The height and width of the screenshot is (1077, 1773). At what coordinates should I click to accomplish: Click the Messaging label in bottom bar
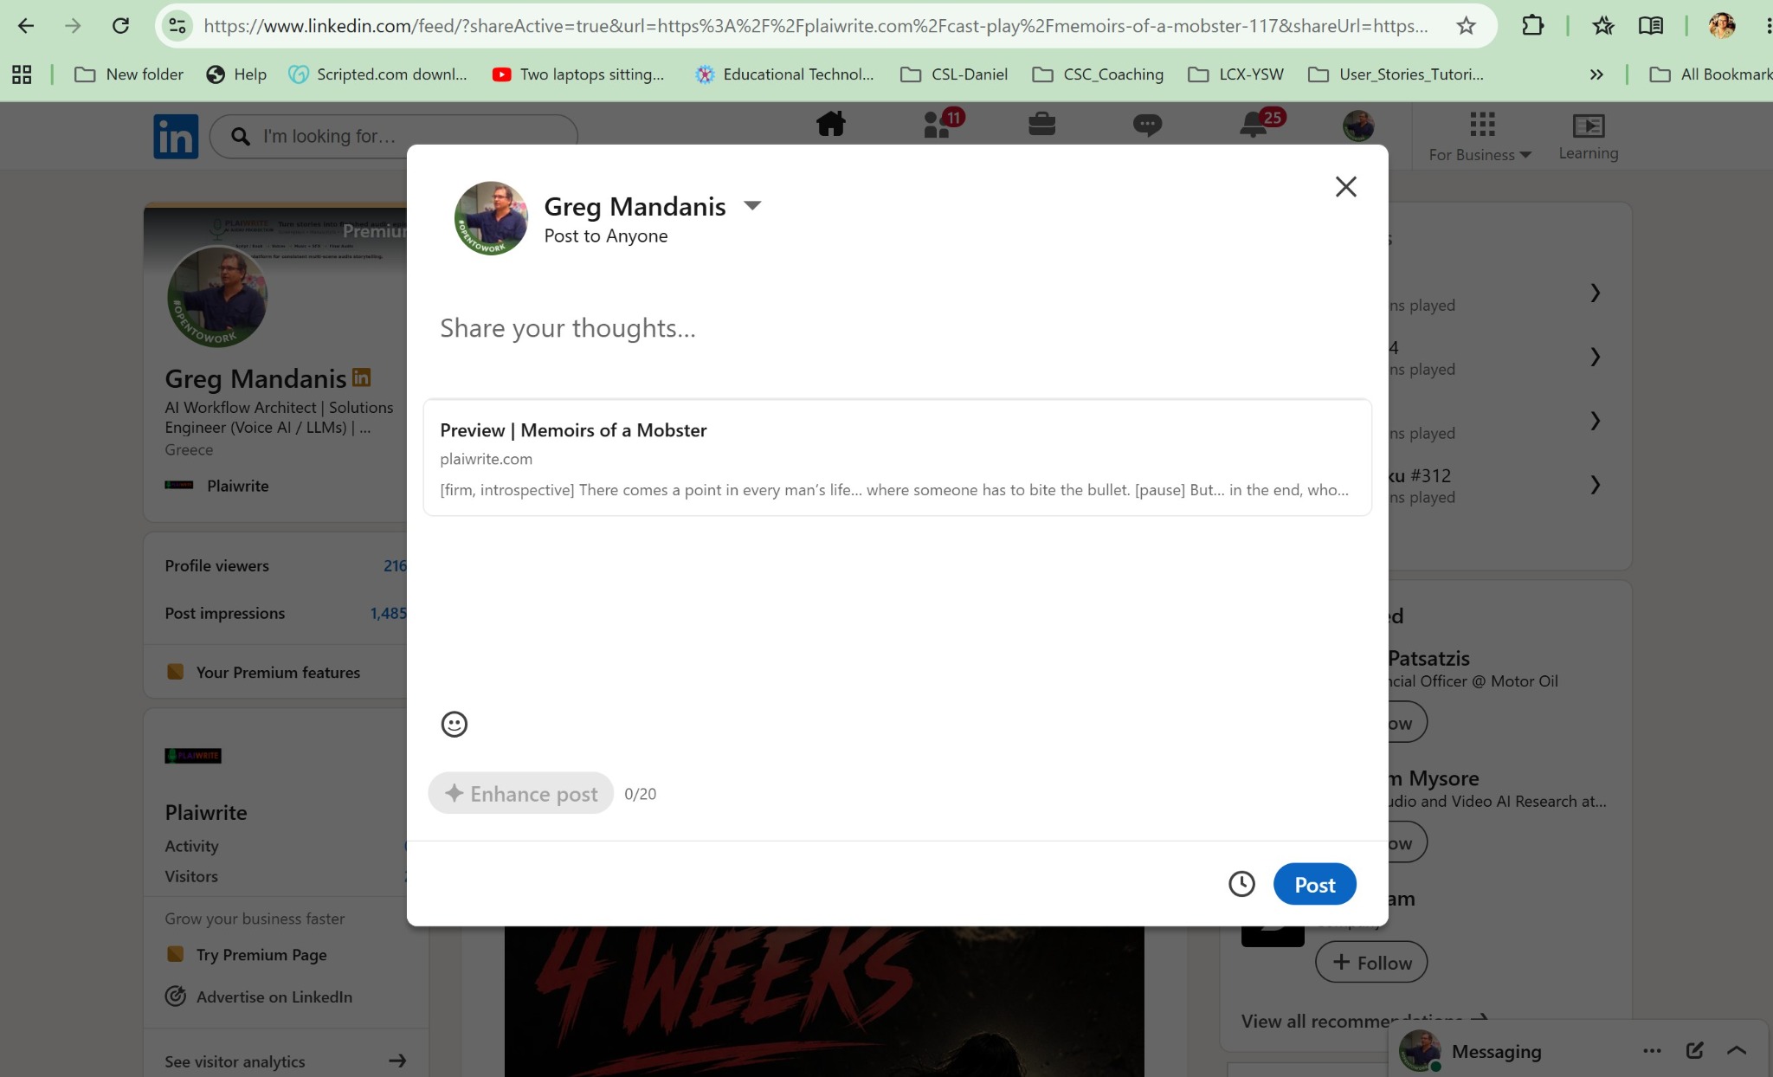pyautogui.click(x=1496, y=1051)
